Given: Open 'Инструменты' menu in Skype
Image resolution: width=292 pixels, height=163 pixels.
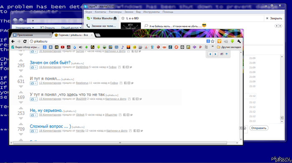Looking at the screenshot, I should click(x=151, y=12).
